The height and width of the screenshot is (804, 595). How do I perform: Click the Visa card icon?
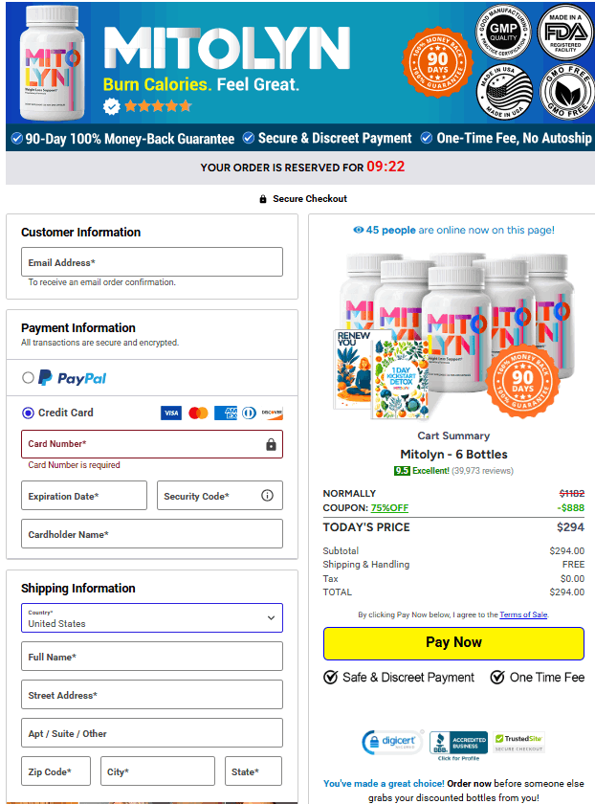[x=171, y=413]
